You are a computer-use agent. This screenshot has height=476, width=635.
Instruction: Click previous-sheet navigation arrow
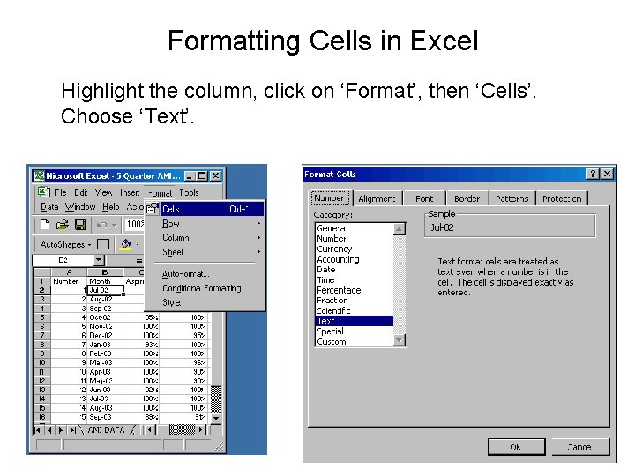(x=49, y=430)
